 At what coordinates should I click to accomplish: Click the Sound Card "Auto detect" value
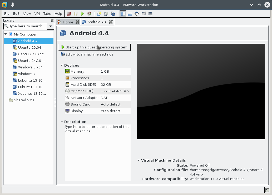[111, 104]
